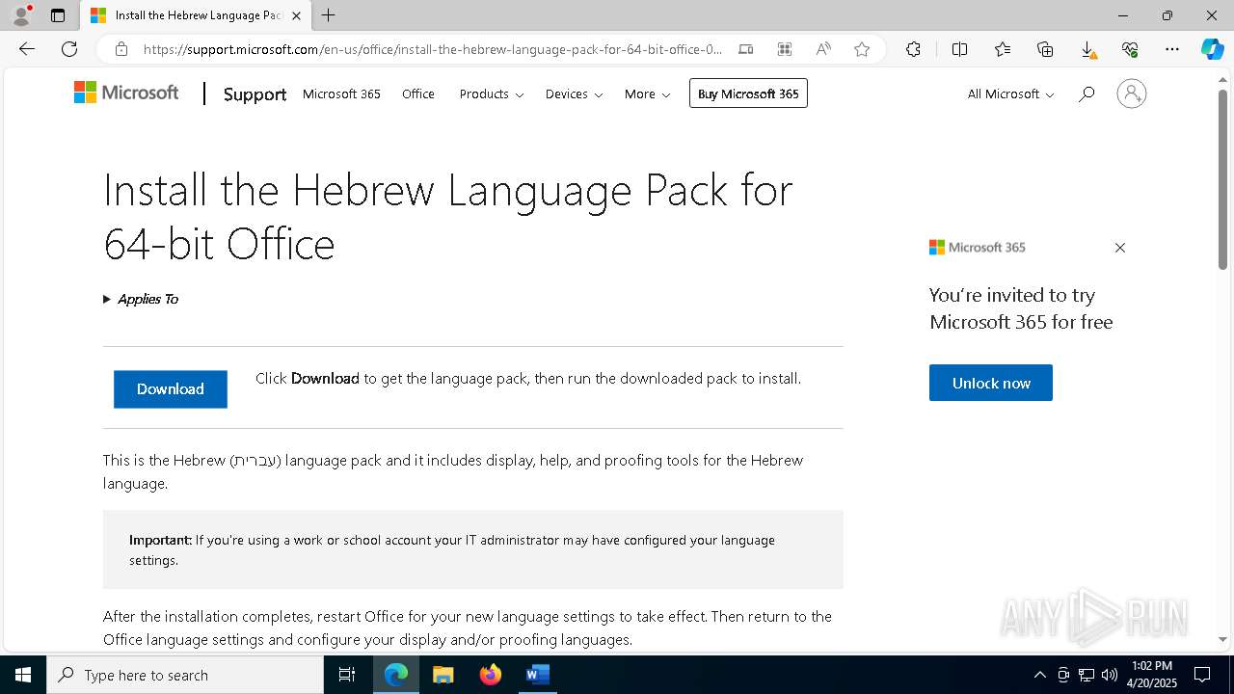1234x694 pixels.
Task: Open the Support home link
Action: (x=255, y=93)
